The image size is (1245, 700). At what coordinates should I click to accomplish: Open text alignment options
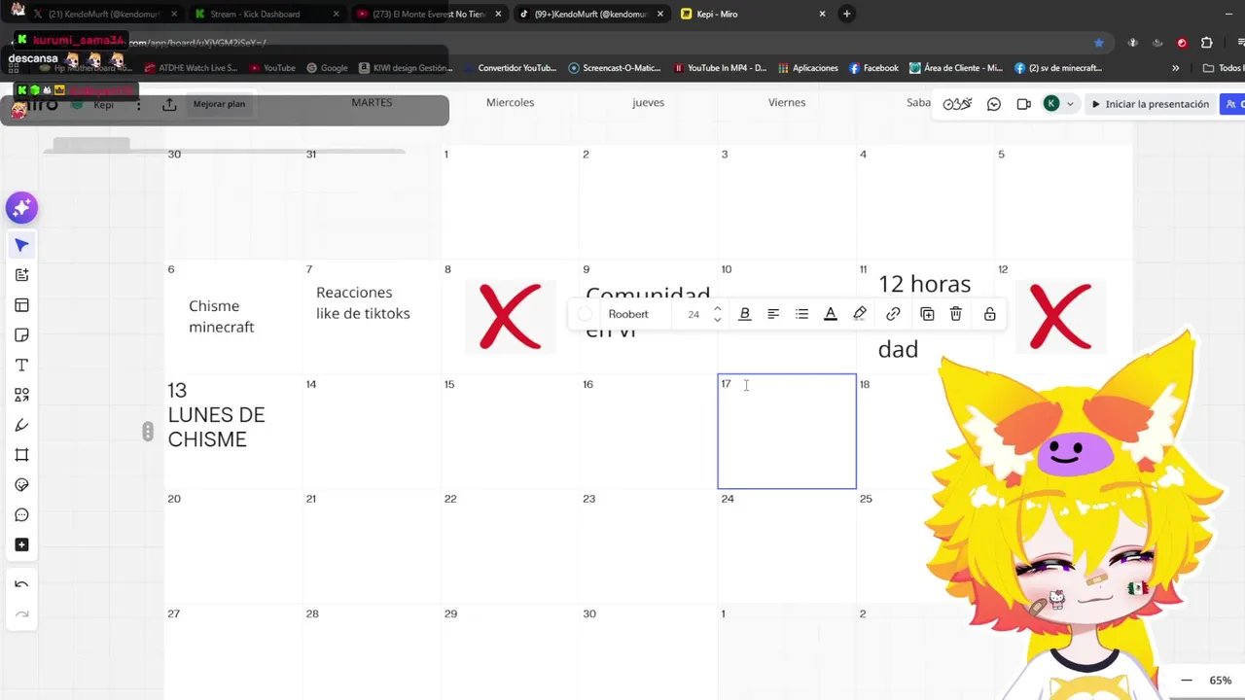[773, 314]
